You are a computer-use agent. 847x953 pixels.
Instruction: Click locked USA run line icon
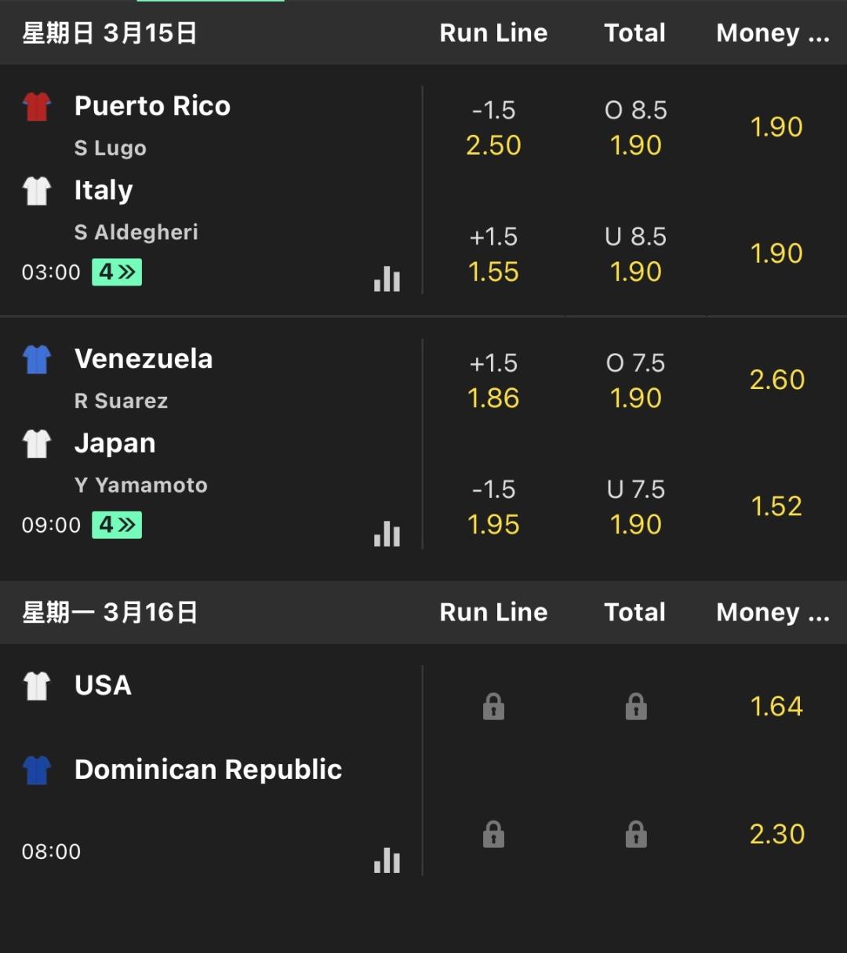coord(493,706)
